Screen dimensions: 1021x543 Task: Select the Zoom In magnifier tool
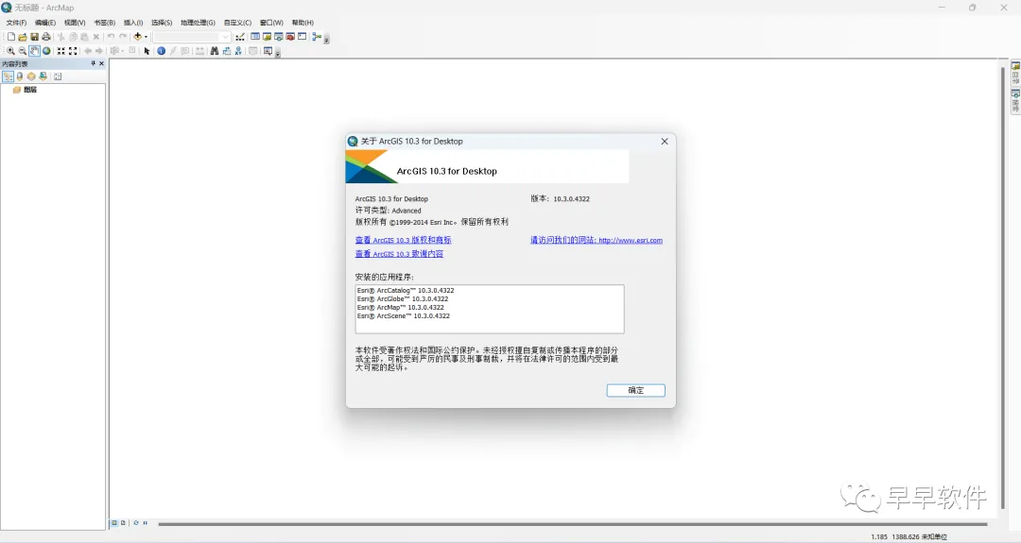(x=10, y=51)
